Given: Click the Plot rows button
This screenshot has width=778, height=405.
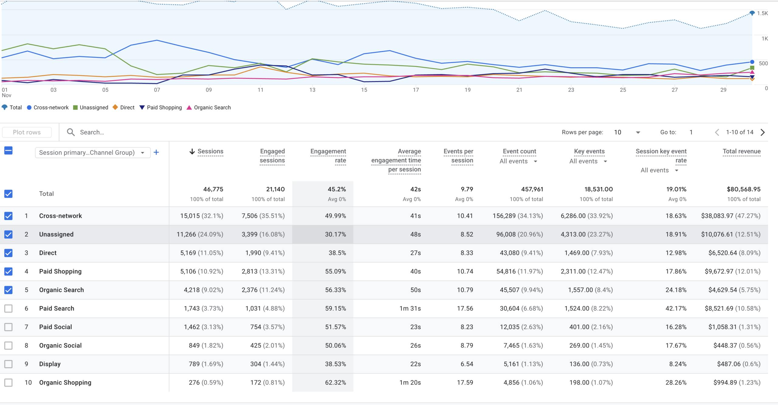Looking at the screenshot, I should click(27, 132).
